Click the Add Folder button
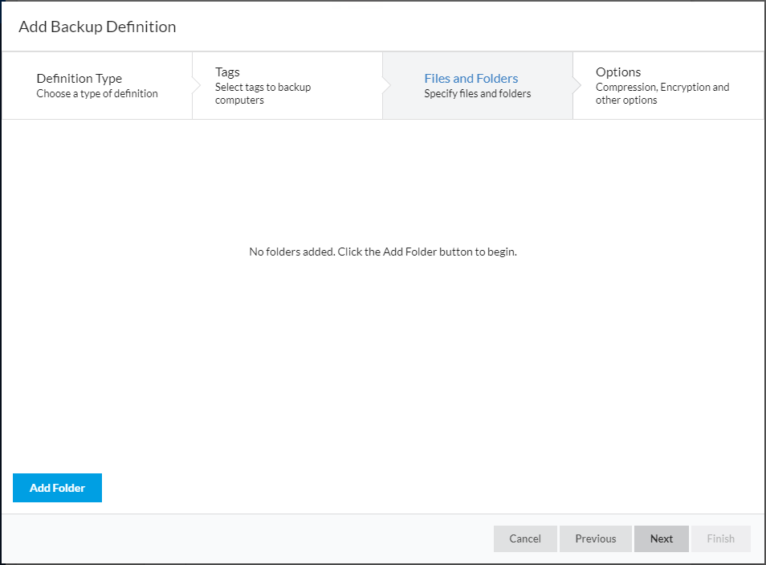The image size is (766, 565). 57,488
